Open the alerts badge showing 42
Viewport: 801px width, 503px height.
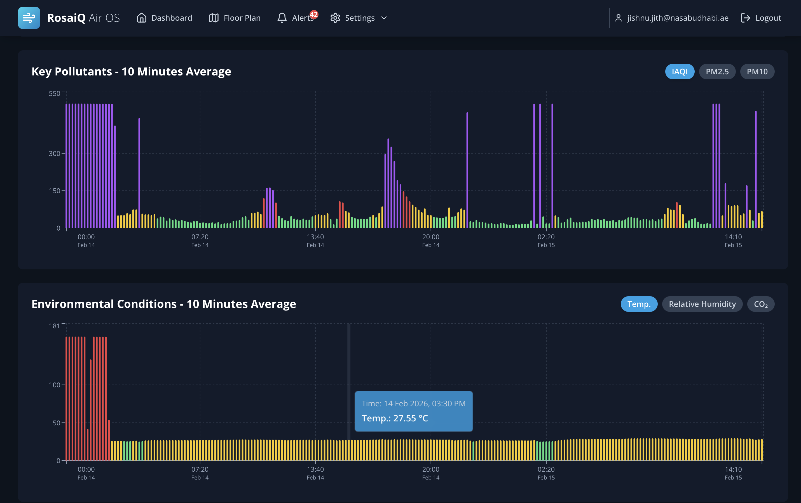point(314,15)
